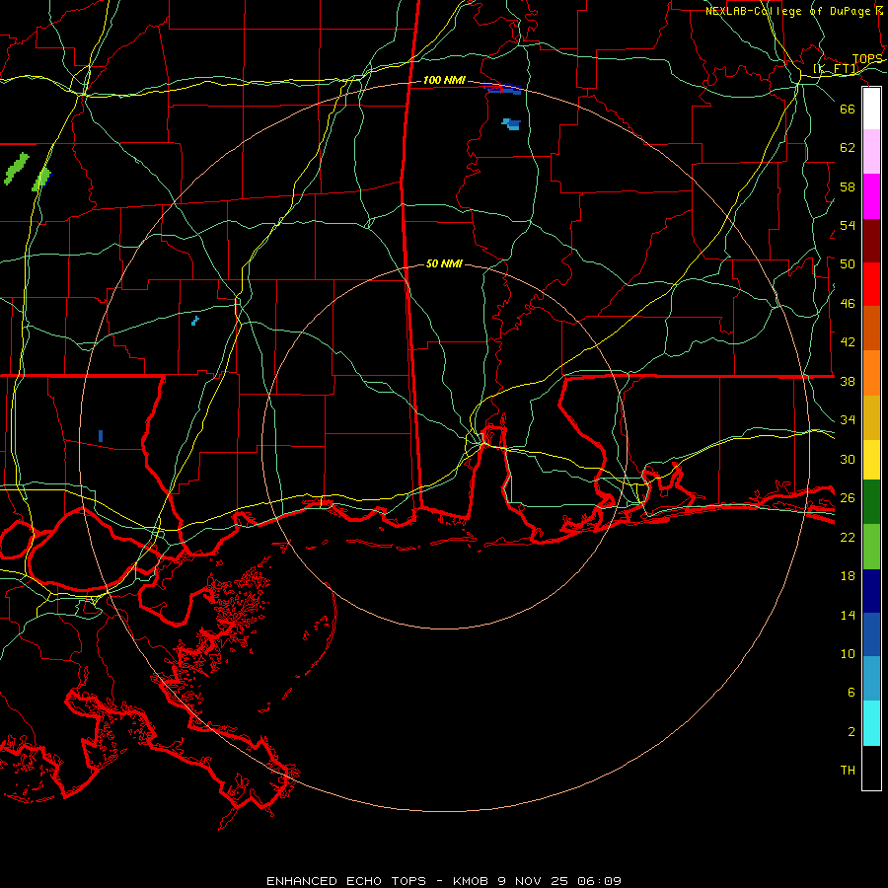
Task: Click the '46' legend value
Action: point(848,304)
